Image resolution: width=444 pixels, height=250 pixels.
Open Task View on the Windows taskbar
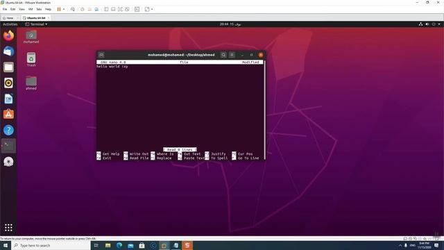[x=96, y=245]
